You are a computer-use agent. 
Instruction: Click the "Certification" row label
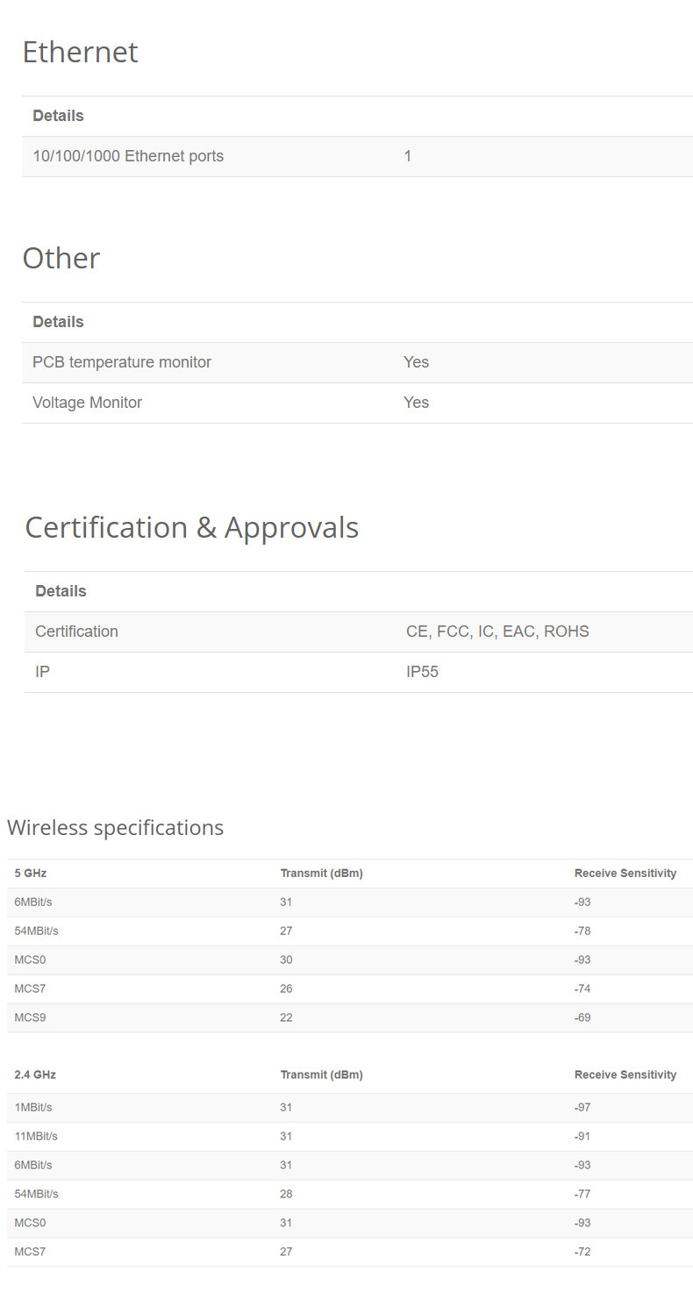pyautogui.click(x=76, y=632)
